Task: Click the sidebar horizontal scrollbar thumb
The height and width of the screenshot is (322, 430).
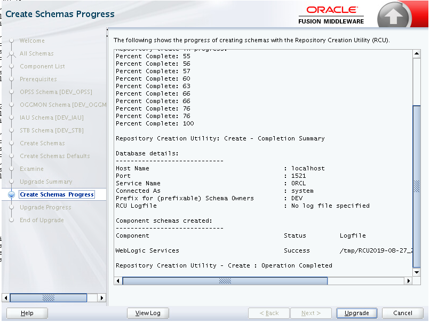Action: 48,298
